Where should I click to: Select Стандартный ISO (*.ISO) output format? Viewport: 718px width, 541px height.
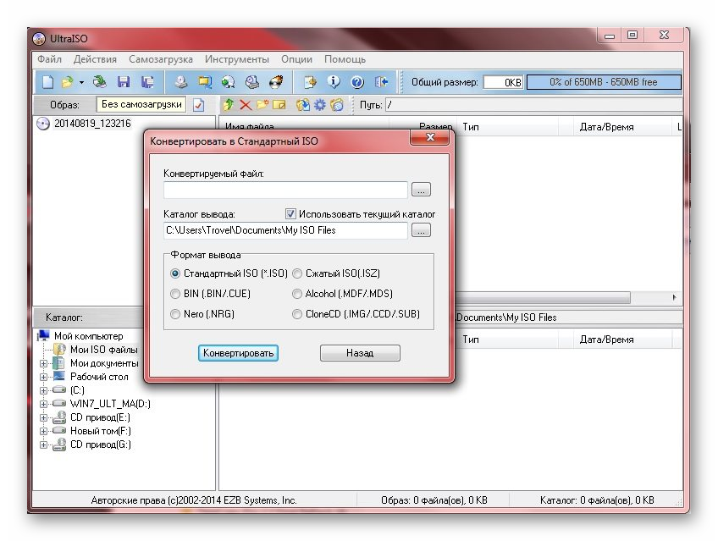(x=175, y=273)
